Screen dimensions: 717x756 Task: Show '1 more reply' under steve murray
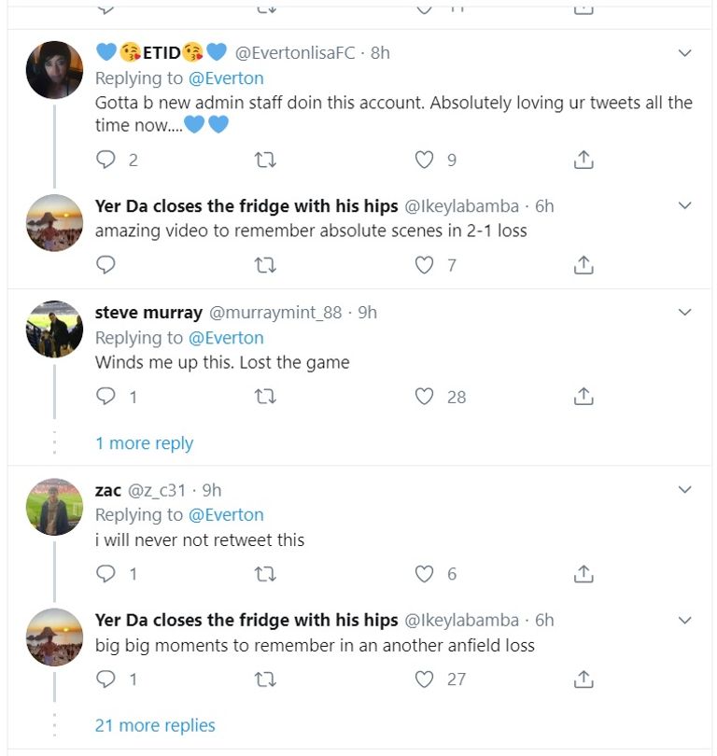[x=144, y=443]
